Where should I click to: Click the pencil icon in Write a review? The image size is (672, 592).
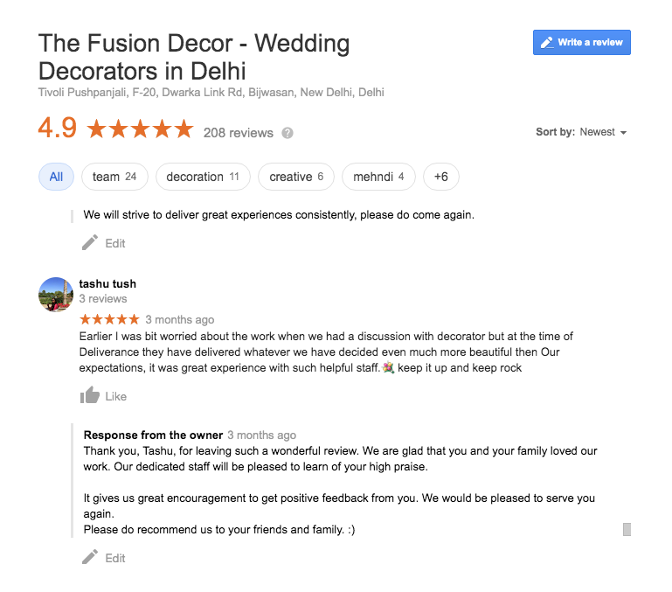(547, 42)
